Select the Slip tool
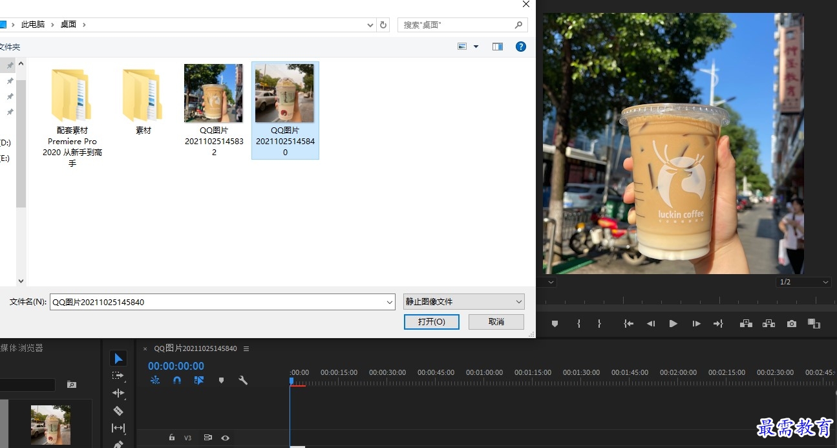837x448 pixels. [118, 428]
